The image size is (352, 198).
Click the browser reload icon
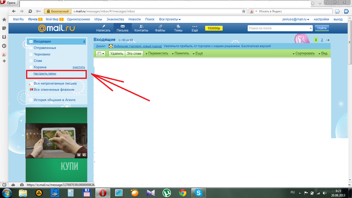tap(30, 11)
